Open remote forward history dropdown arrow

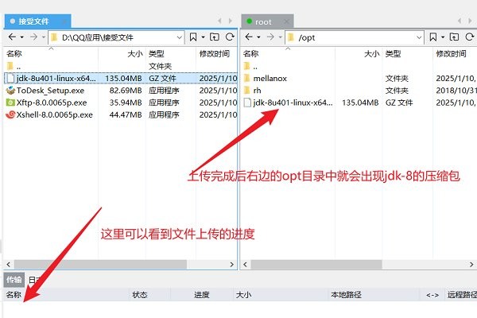click(x=280, y=37)
